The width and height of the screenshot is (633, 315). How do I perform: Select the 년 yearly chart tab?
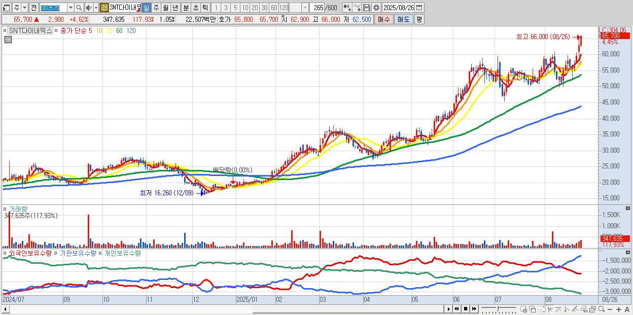pos(175,8)
